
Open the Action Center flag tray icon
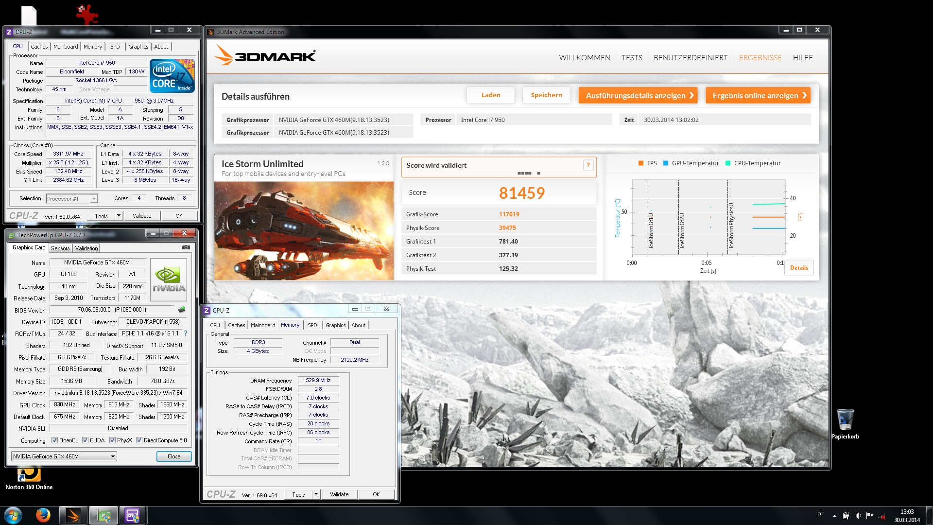coord(869,516)
